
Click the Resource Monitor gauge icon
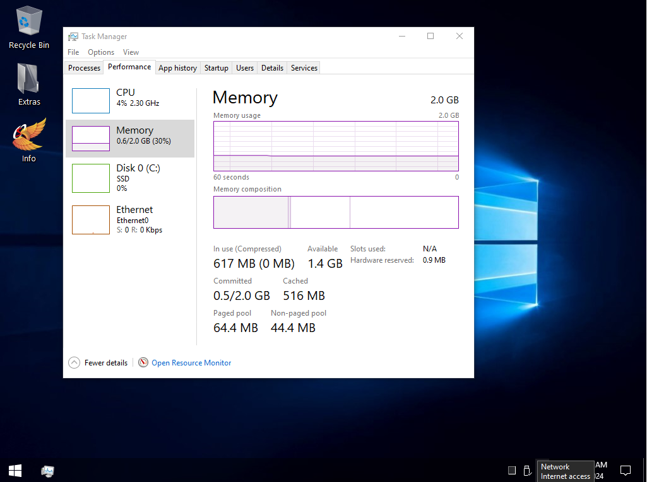pos(143,363)
